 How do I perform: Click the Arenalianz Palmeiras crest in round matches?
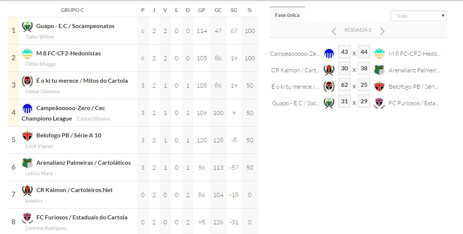(379, 70)
